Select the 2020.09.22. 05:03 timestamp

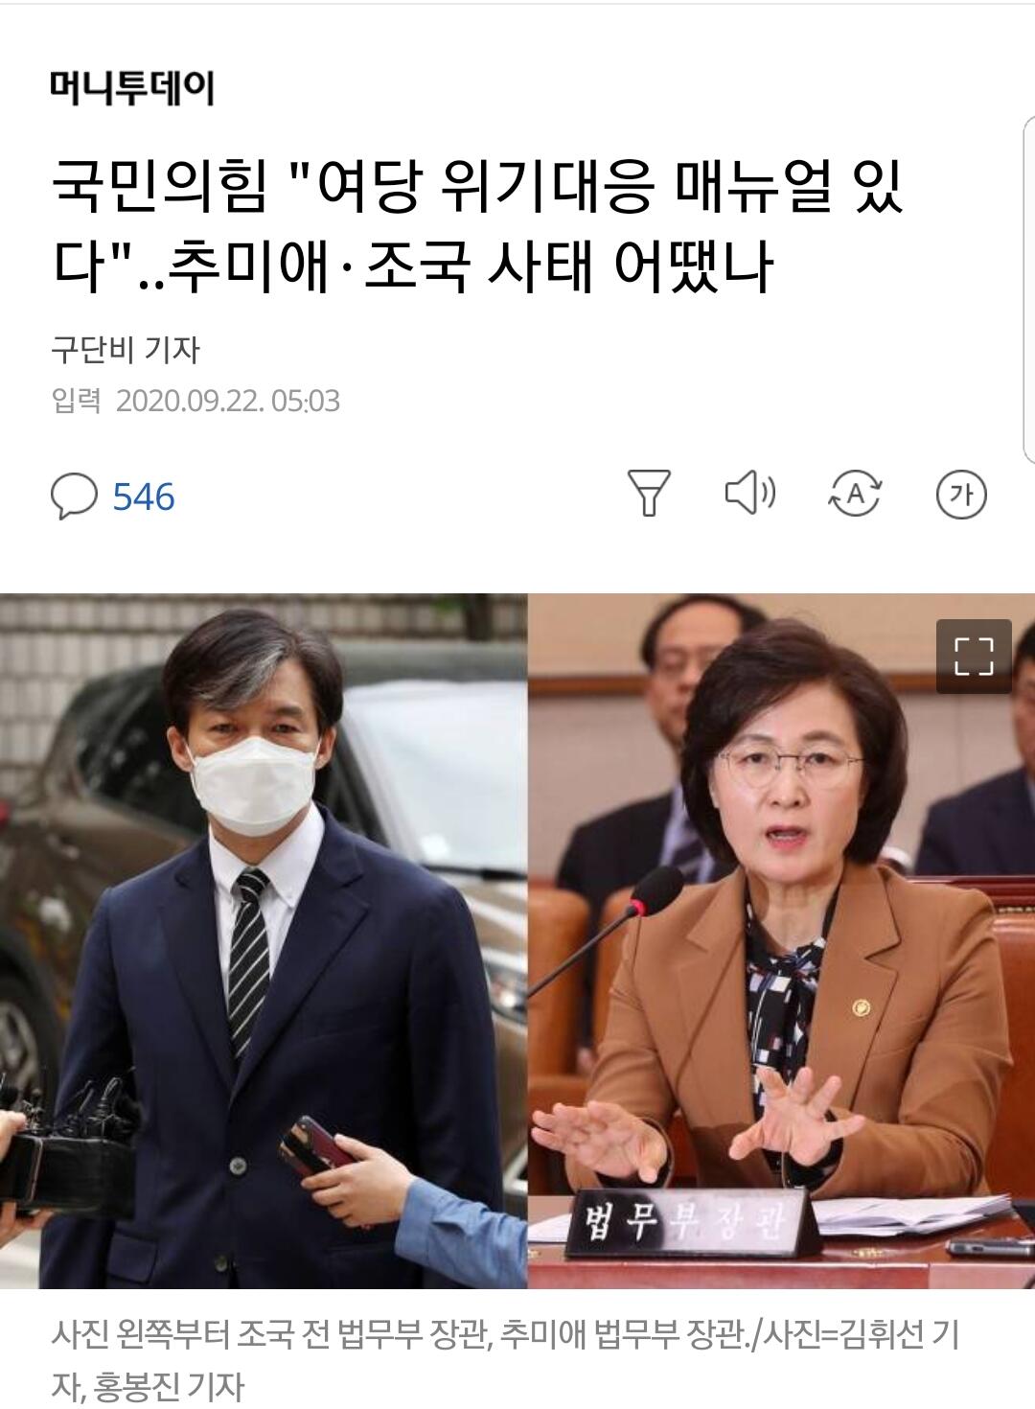pos(228,401)
